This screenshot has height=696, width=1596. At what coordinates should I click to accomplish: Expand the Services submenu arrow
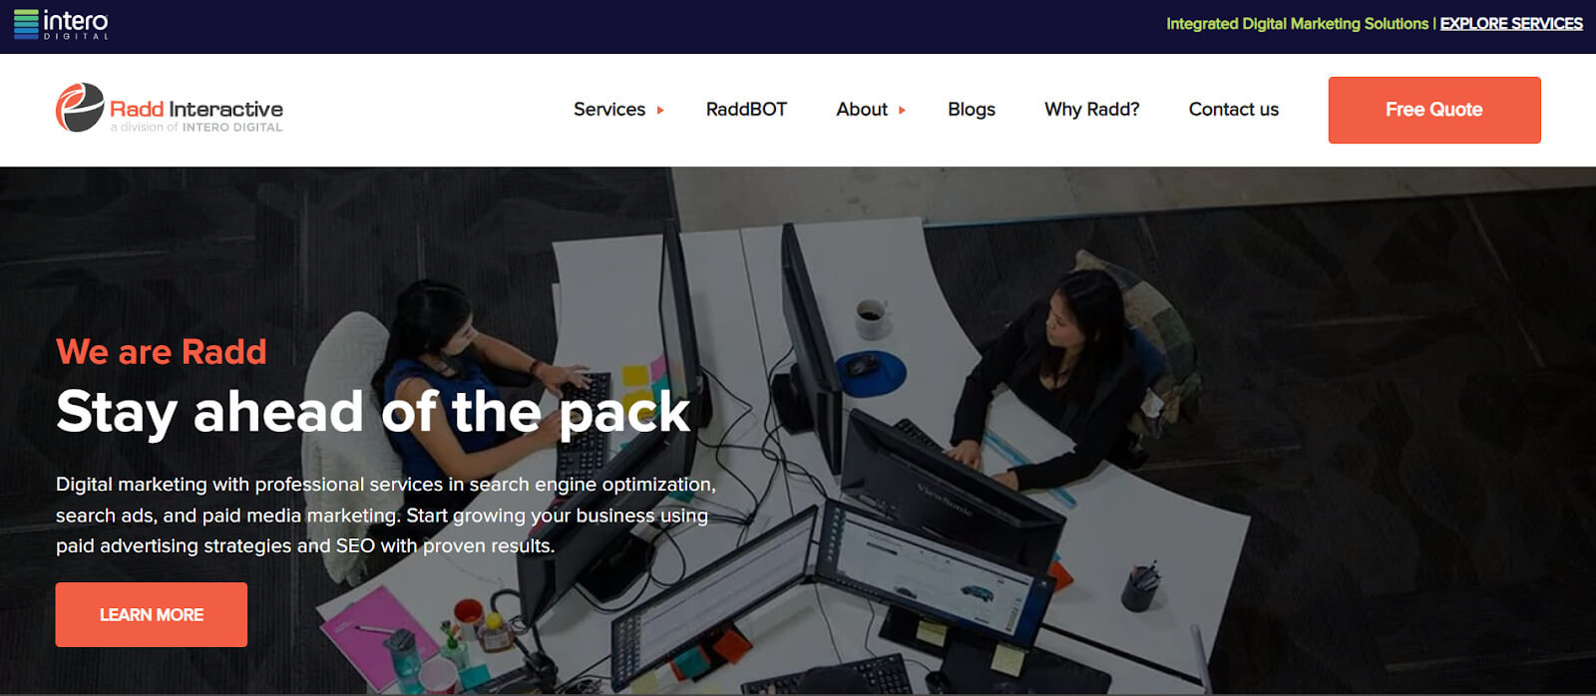coord(660,111)
